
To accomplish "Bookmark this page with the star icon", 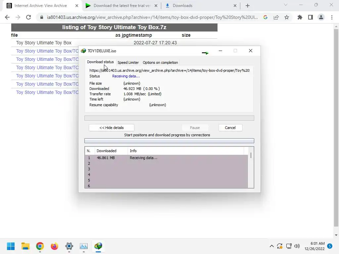I will [x=287, y=17].
